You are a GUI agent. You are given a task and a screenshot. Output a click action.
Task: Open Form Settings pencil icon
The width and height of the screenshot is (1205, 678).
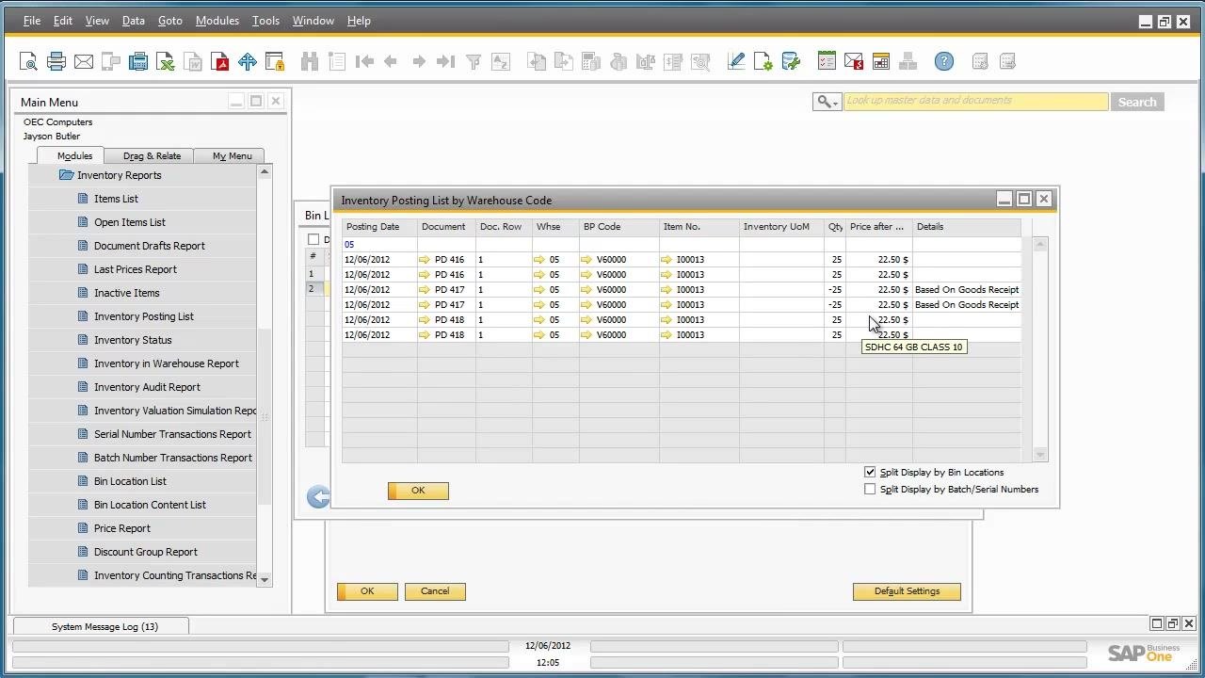coord(736,62)
